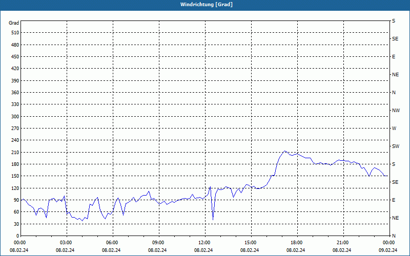Click compass 'S' aligned with 180 gridline

(x=394, y=164)
